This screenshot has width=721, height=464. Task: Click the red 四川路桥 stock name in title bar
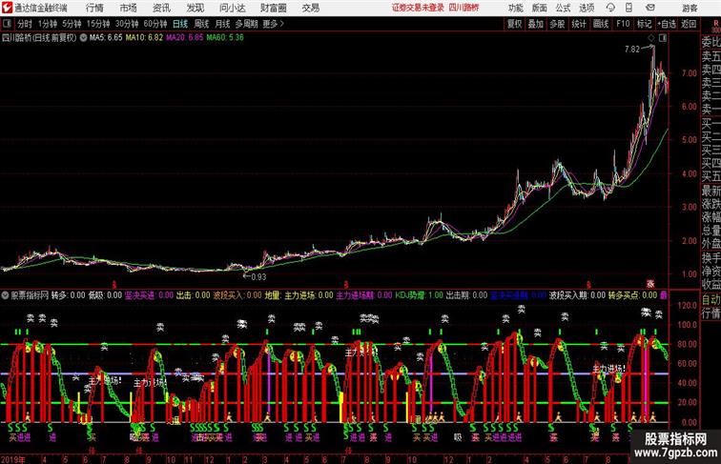tap(463, 8)
